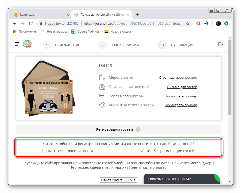Viewport: 241px width, 193px height.
Task: Click the messenger chat bubble icon
Action: click(x=102, y=96)
